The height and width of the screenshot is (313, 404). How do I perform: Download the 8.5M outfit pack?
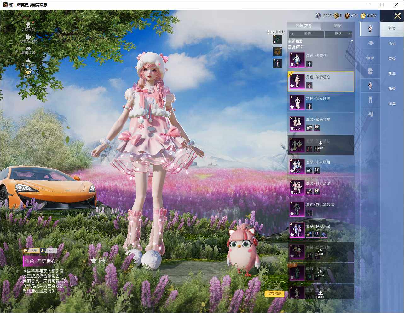tap(320, 251)
